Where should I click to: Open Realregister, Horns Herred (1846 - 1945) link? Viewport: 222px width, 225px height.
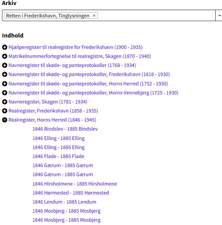[52, 120]
